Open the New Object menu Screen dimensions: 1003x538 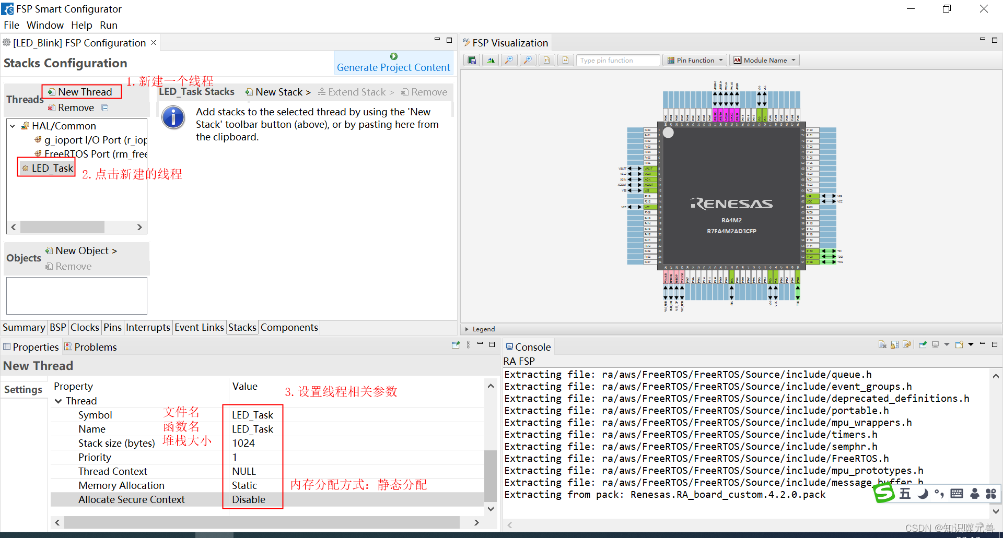pyautogui.click(x=81, y=250)
